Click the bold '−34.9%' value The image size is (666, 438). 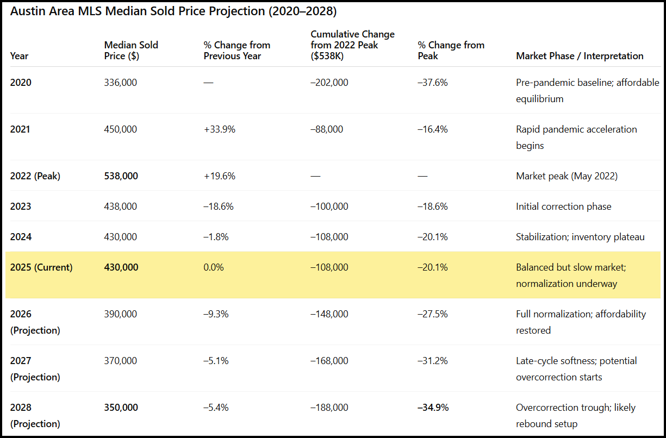[x=433, y=408]
